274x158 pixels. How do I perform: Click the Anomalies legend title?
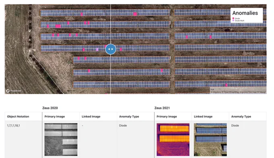coord(245,13)
